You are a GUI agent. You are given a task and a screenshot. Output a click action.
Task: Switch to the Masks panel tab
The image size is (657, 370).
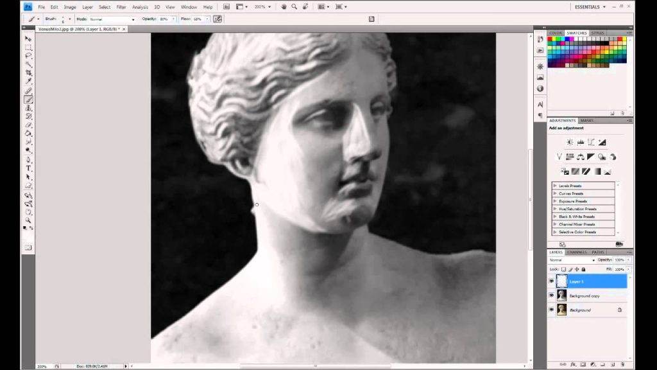tap(586, 120)
